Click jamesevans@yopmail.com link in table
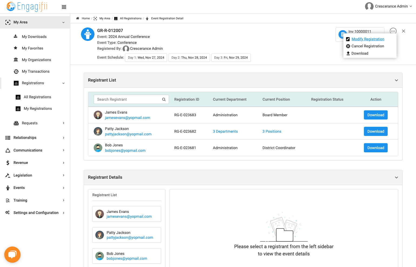416x267 pixels. pos(127,118)
